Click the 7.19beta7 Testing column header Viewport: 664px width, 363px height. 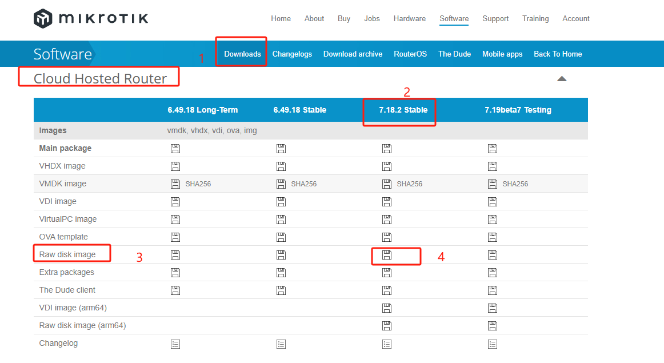518,110
